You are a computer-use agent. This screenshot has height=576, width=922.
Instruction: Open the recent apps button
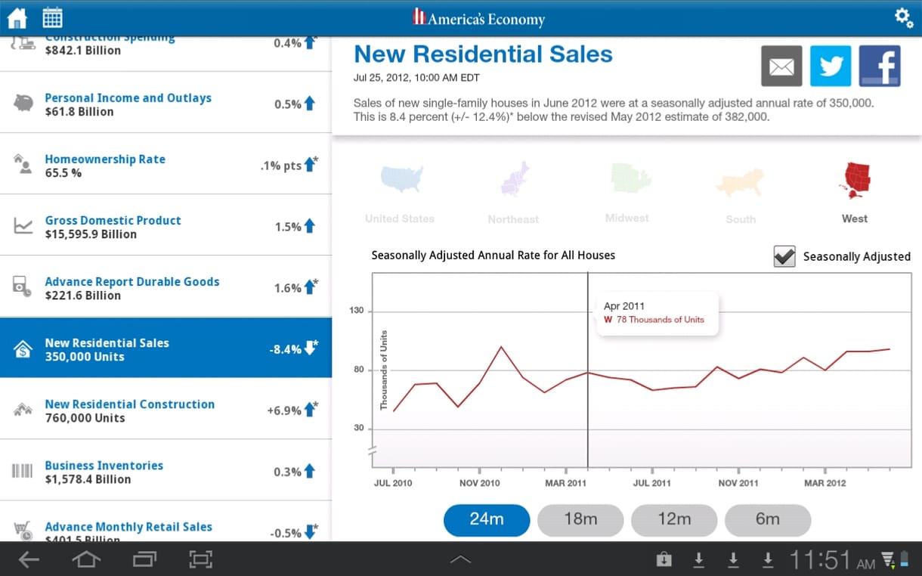pos(144,559)
